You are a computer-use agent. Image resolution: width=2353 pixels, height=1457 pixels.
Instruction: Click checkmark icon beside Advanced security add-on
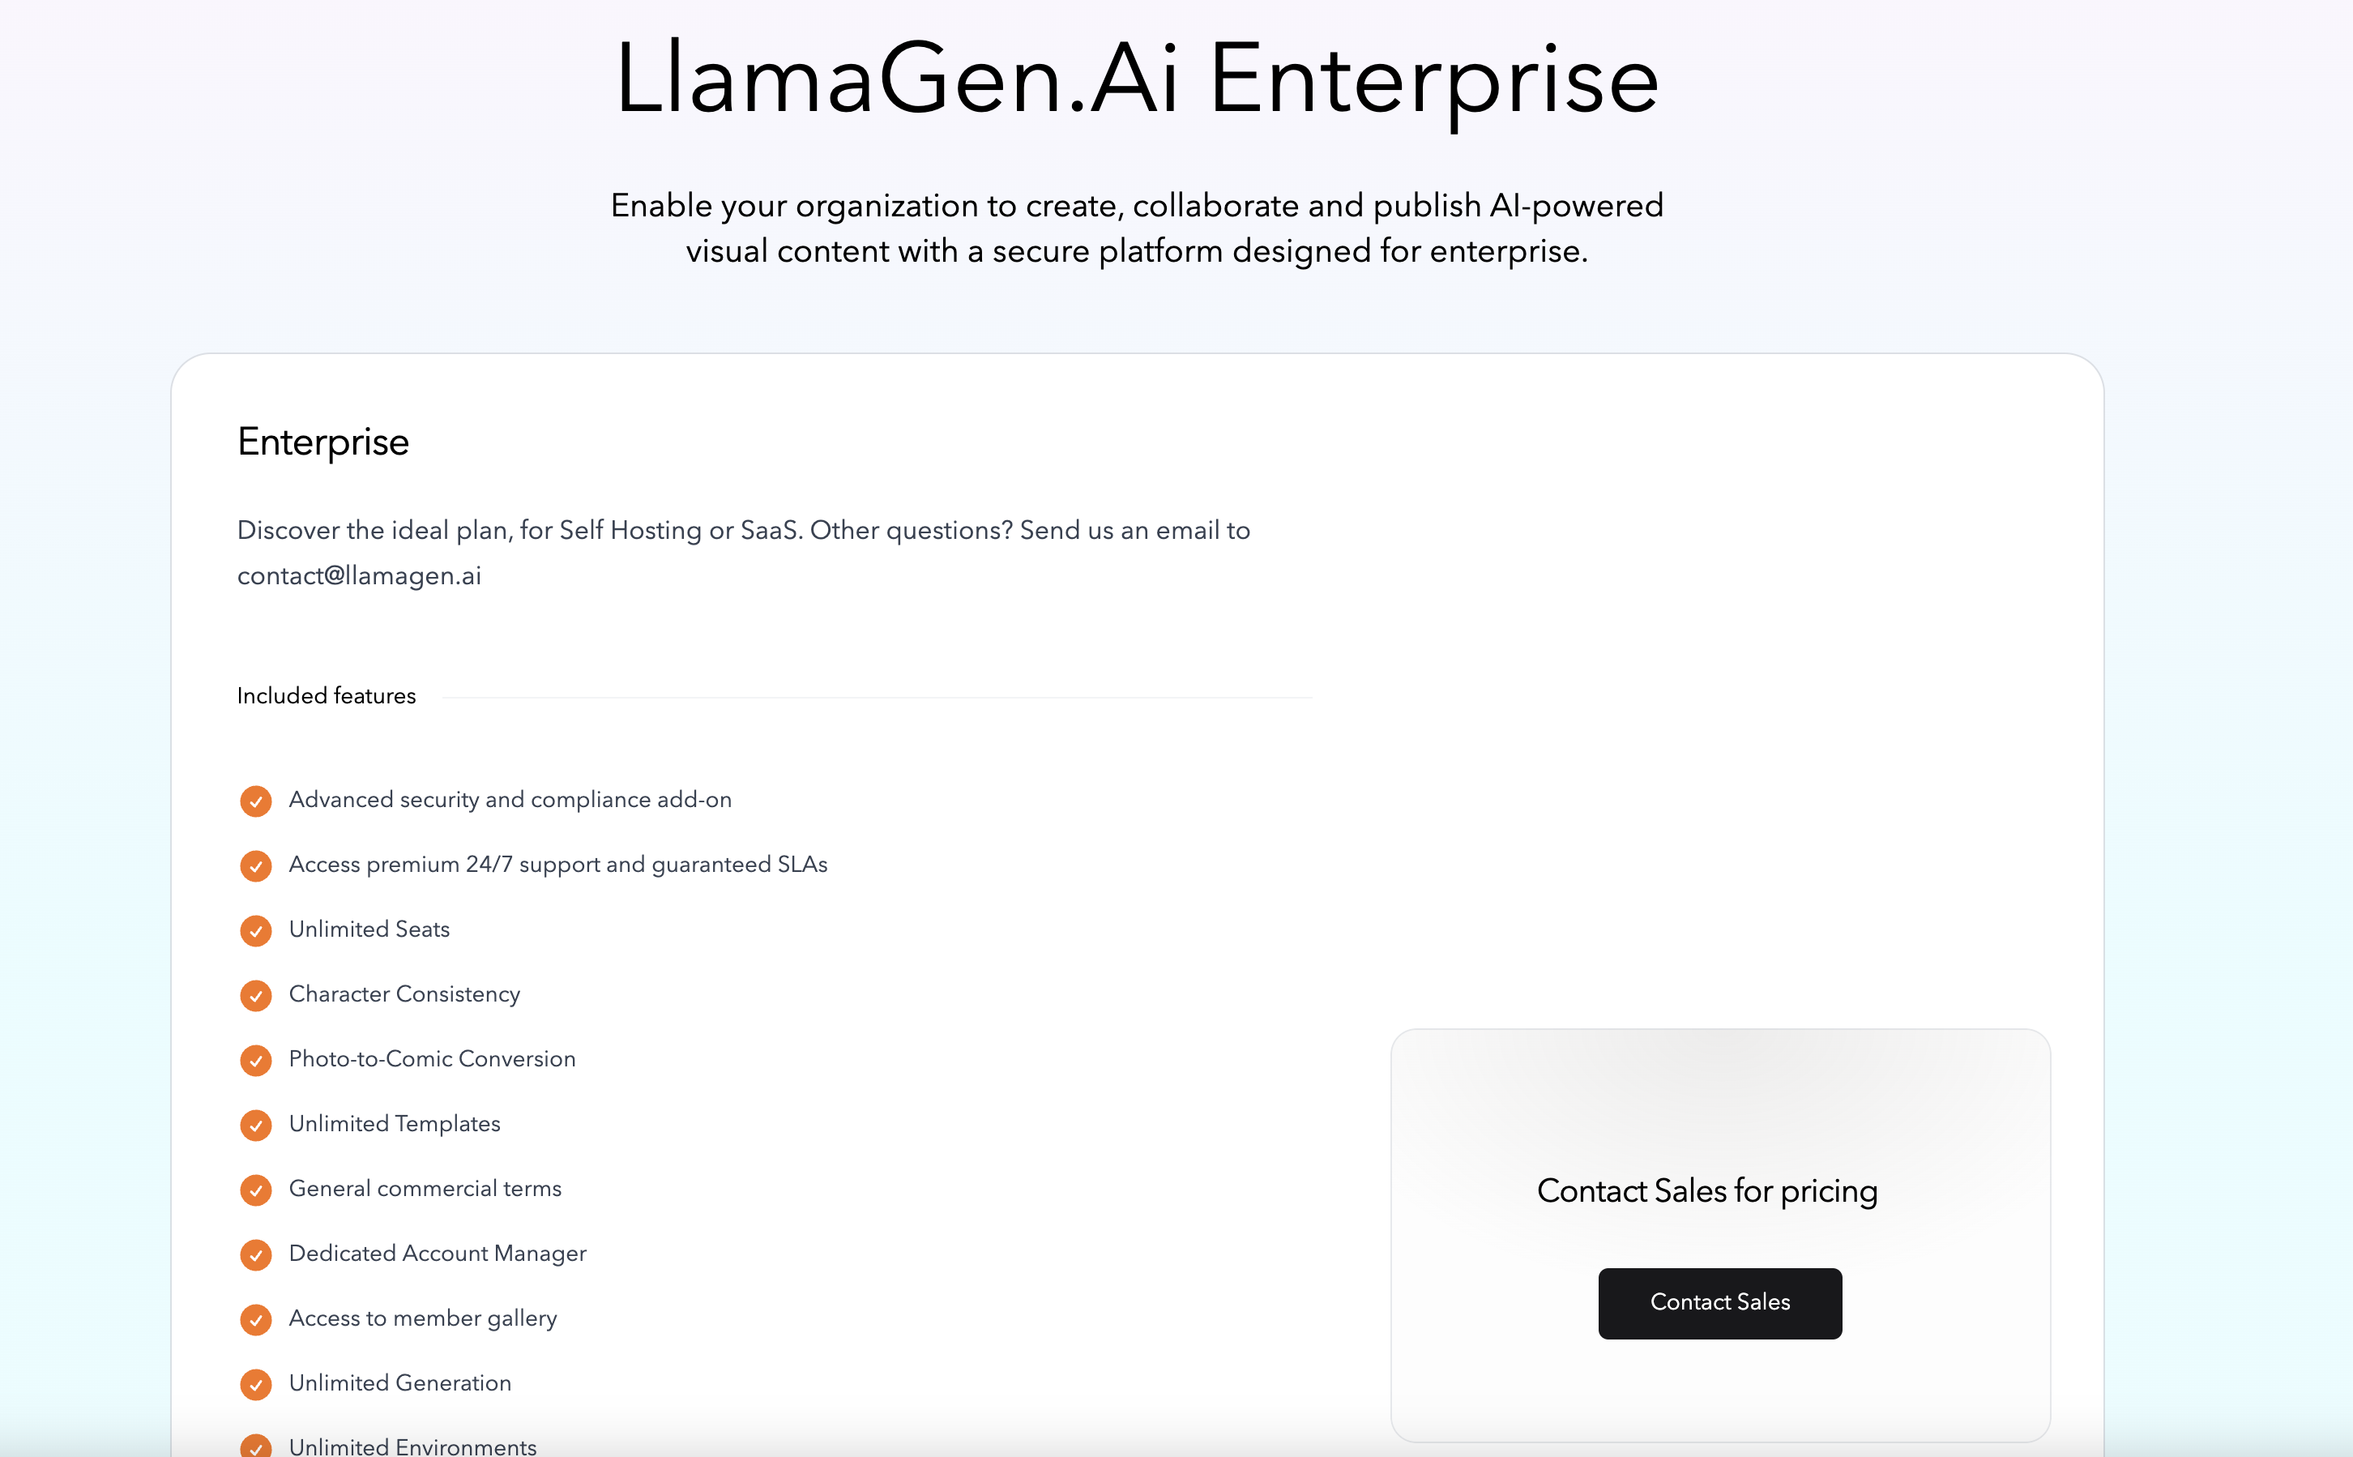click(255, 801)
